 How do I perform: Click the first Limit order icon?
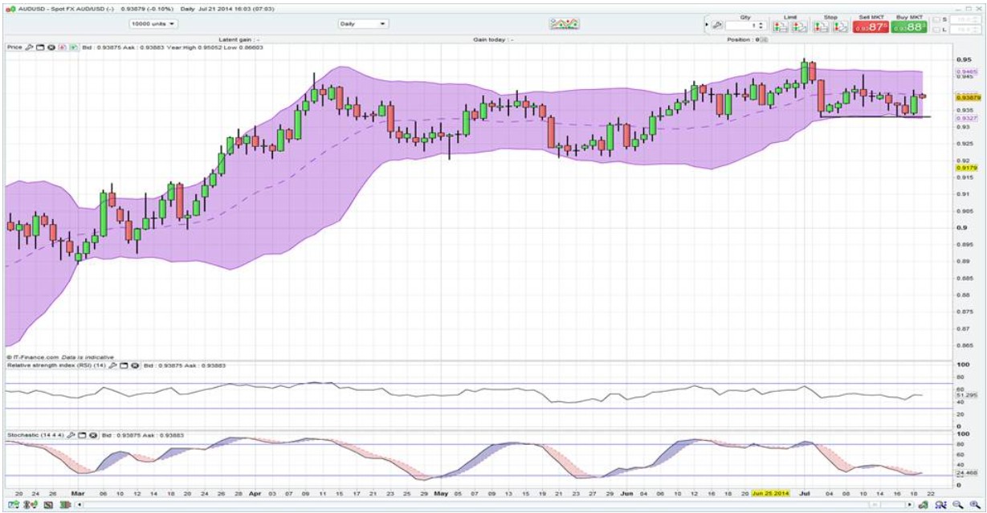(x=780, y=26)
